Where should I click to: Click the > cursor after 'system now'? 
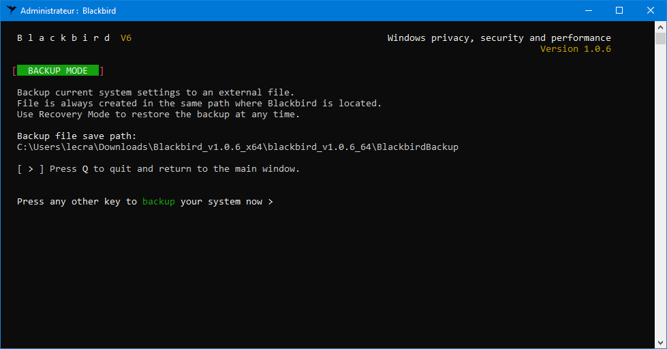(270, 202)
